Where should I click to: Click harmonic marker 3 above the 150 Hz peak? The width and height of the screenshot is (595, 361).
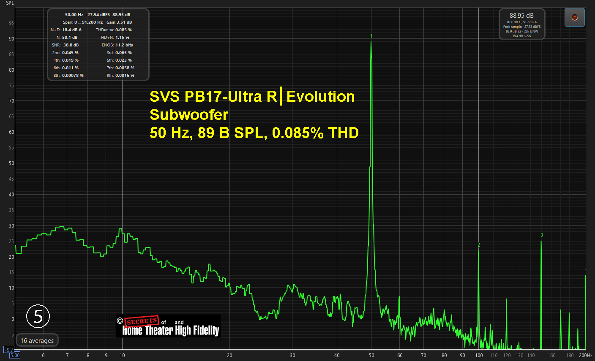(542, 235)
